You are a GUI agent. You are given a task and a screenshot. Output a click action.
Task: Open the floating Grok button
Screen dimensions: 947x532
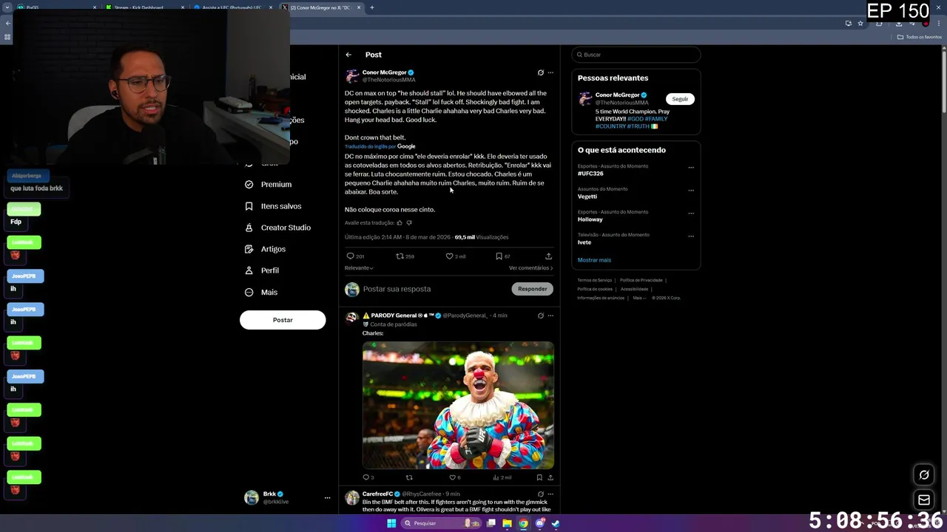point(924,475)
